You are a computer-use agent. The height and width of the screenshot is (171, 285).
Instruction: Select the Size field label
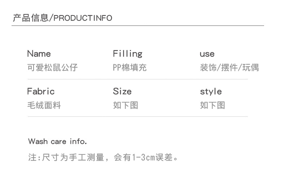[x=122, y=91]
